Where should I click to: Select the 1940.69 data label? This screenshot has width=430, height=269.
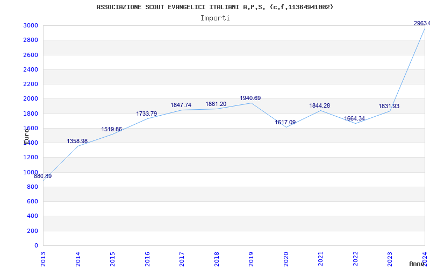250,98
